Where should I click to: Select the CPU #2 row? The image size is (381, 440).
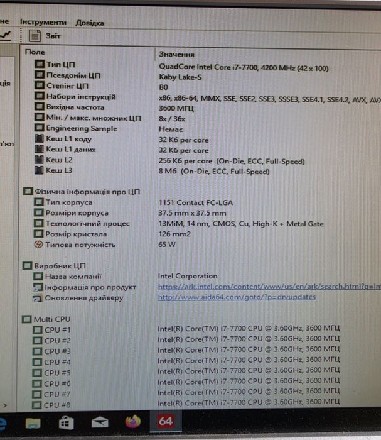pyautogui.click(x=186, y=340)
